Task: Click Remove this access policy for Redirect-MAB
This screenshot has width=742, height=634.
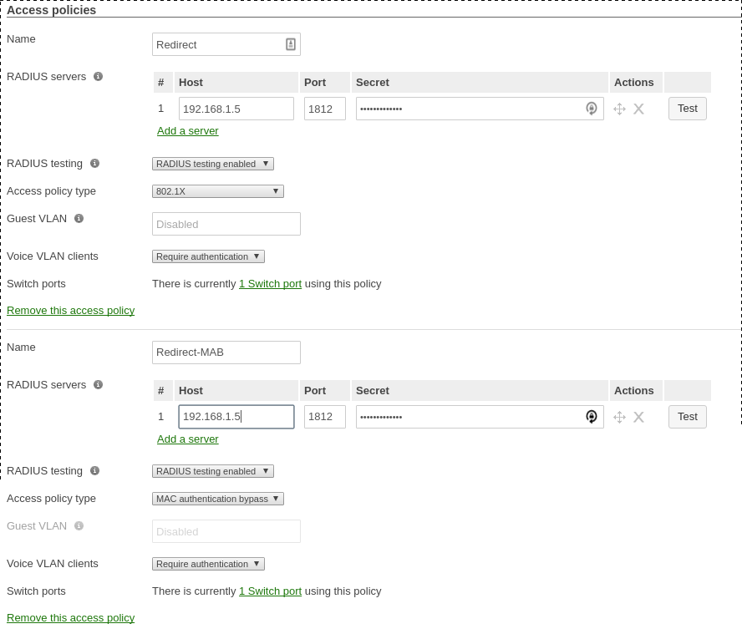Action: coord(70,618)
